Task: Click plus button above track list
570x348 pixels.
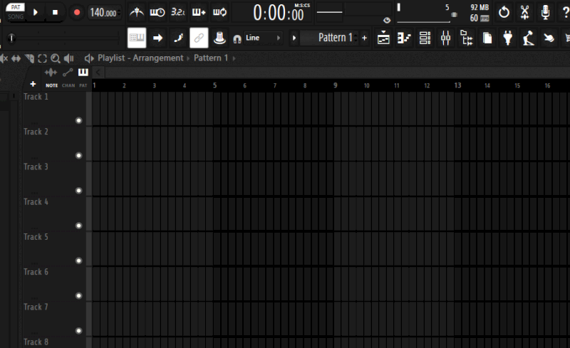Action: (x=33, y=84)
